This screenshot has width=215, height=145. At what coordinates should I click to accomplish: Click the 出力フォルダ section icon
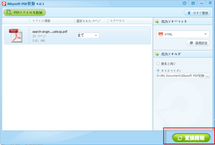point(157,54)
